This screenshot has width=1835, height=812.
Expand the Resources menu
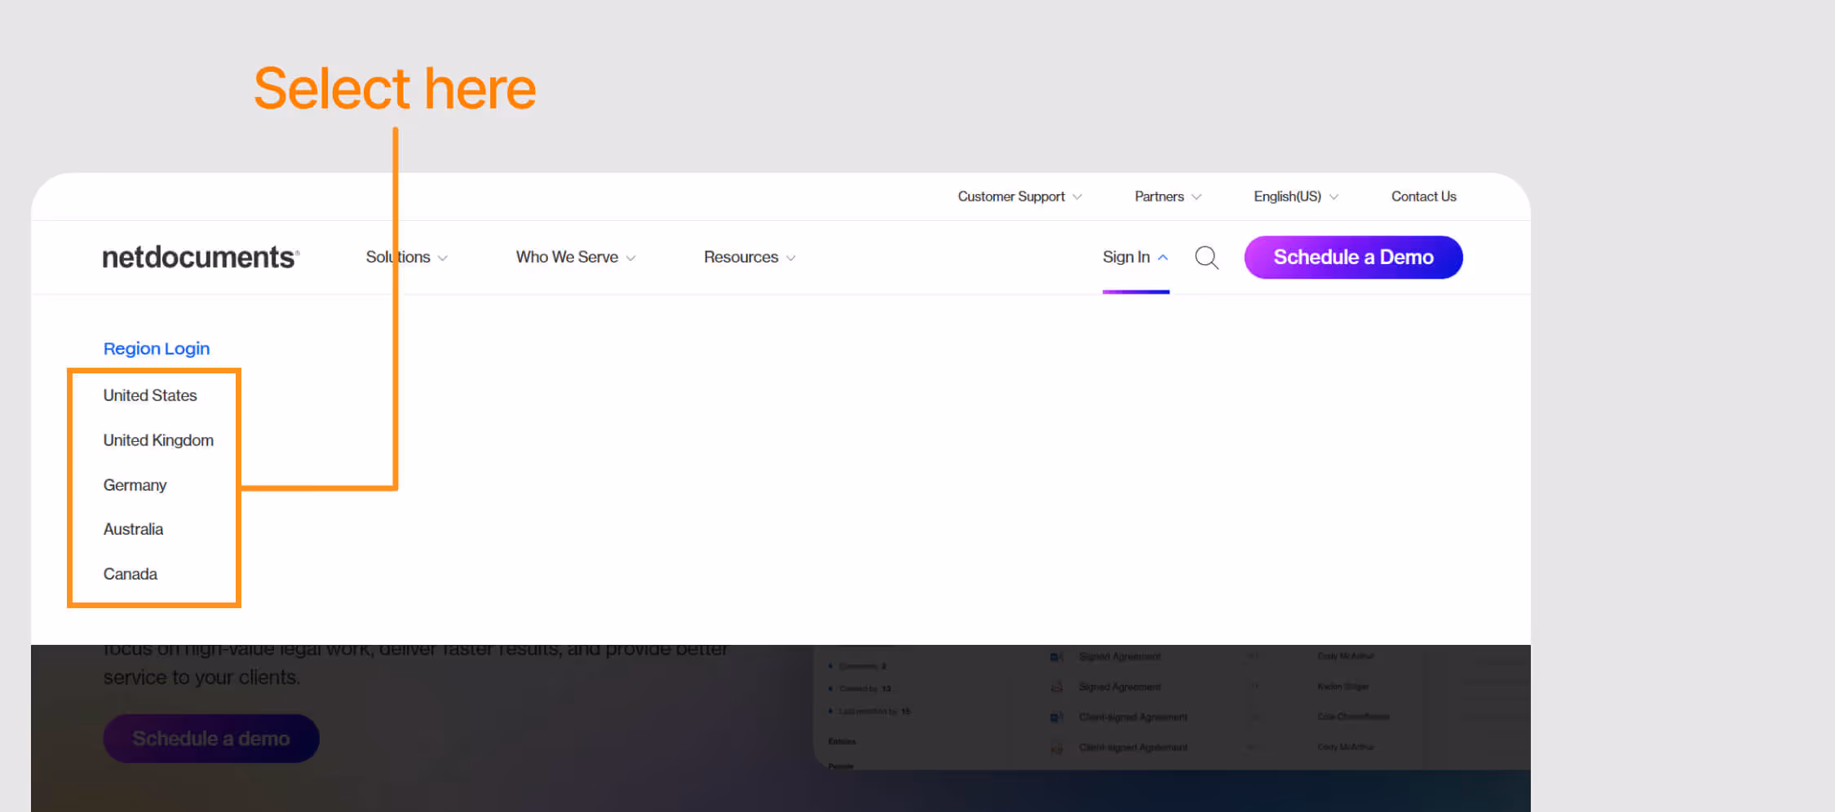749,257
